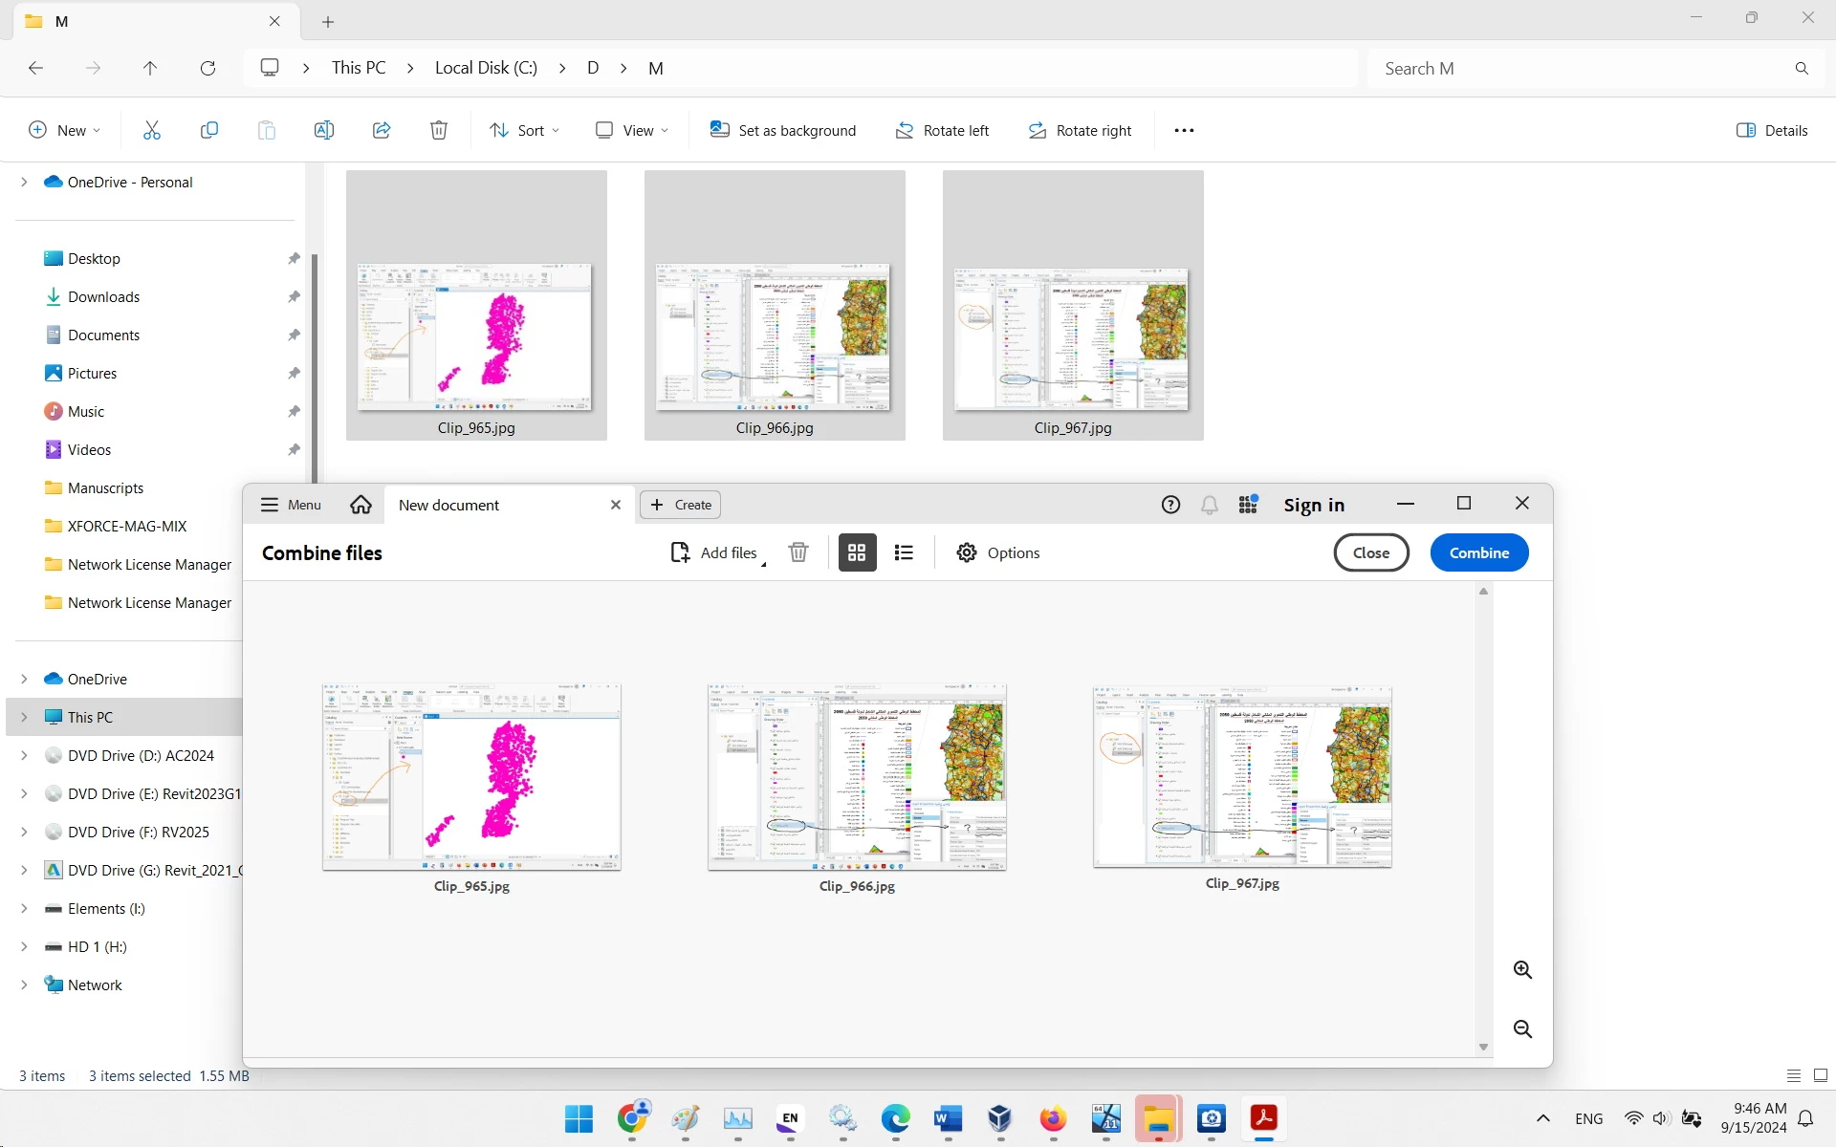1836x1147 pixels.
Task: Click Rotate right in the toolbar
Action: click(1080, 130)
